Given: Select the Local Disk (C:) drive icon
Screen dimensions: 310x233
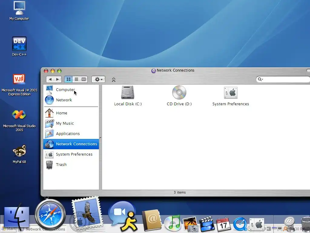Looking at the screenshot, I should coord(128,93).
